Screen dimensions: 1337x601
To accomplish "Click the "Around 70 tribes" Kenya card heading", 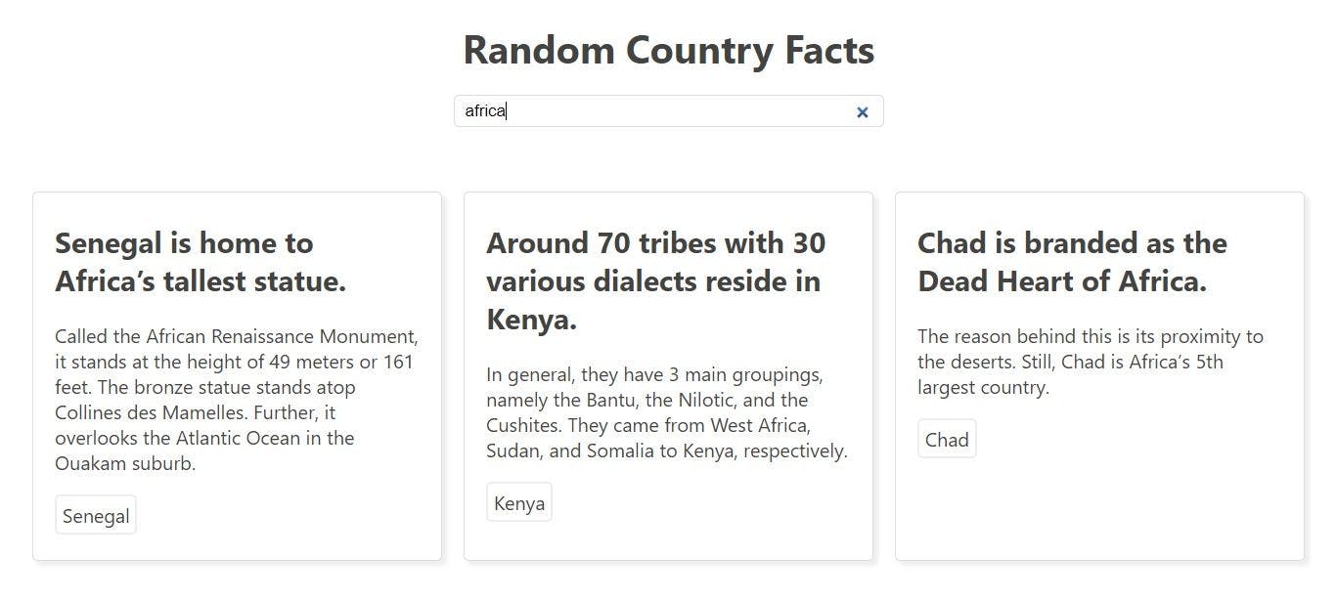I will pyautogui.click(x=655, y=280).
